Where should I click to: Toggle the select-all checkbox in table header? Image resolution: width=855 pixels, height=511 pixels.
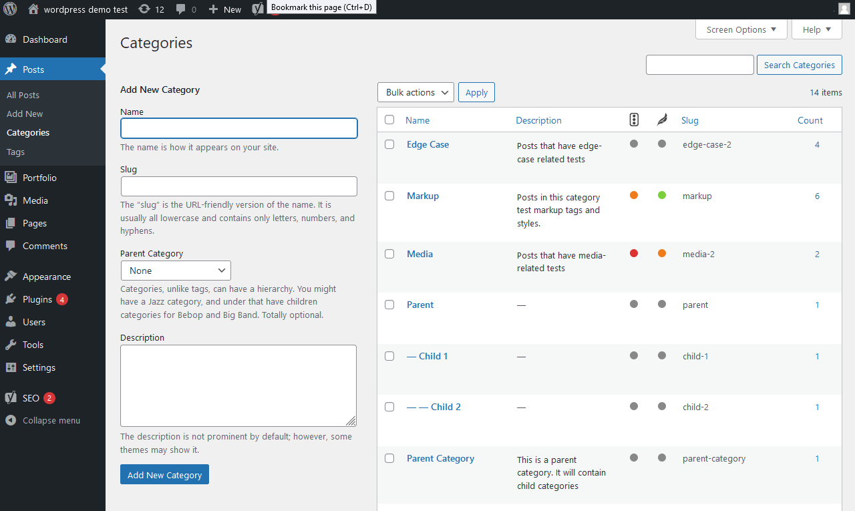(x=389, y=120)
